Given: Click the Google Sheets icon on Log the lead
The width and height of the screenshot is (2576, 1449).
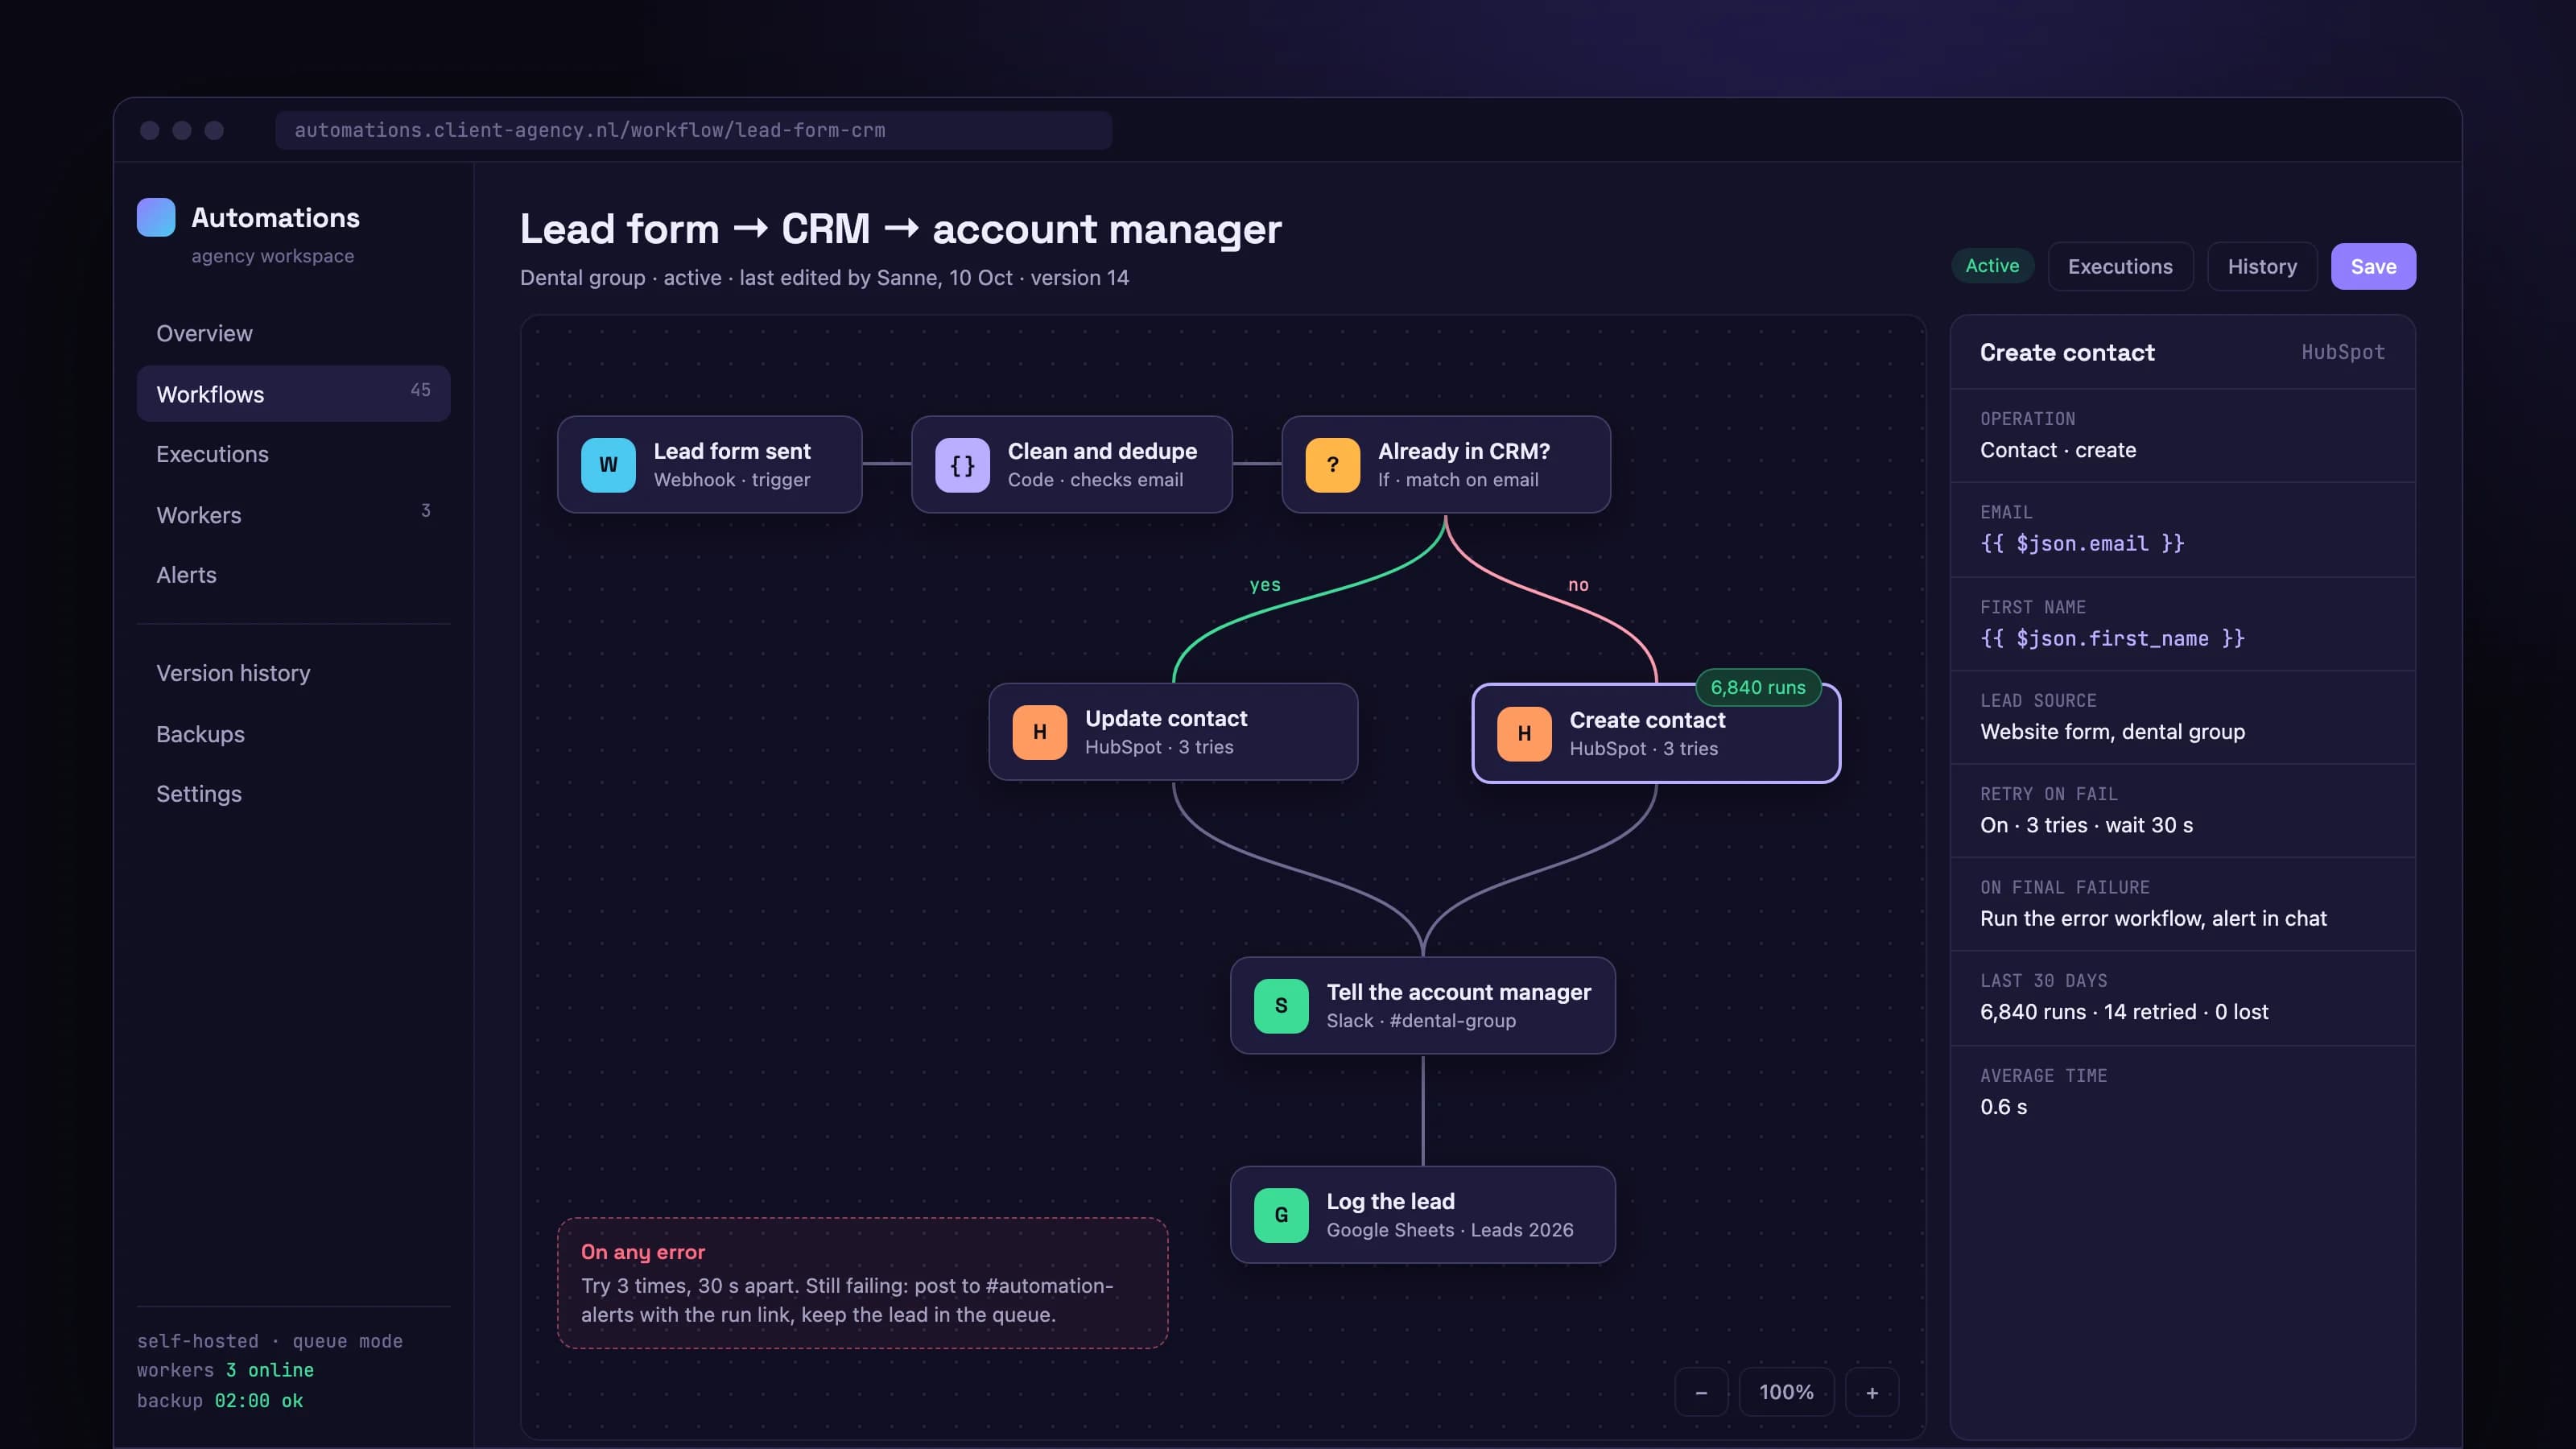Looking at the screenshot, I should tap(1281, 1215).
